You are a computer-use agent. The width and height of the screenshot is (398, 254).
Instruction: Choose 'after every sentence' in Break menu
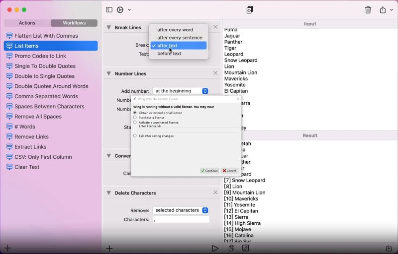click(179, 37)
